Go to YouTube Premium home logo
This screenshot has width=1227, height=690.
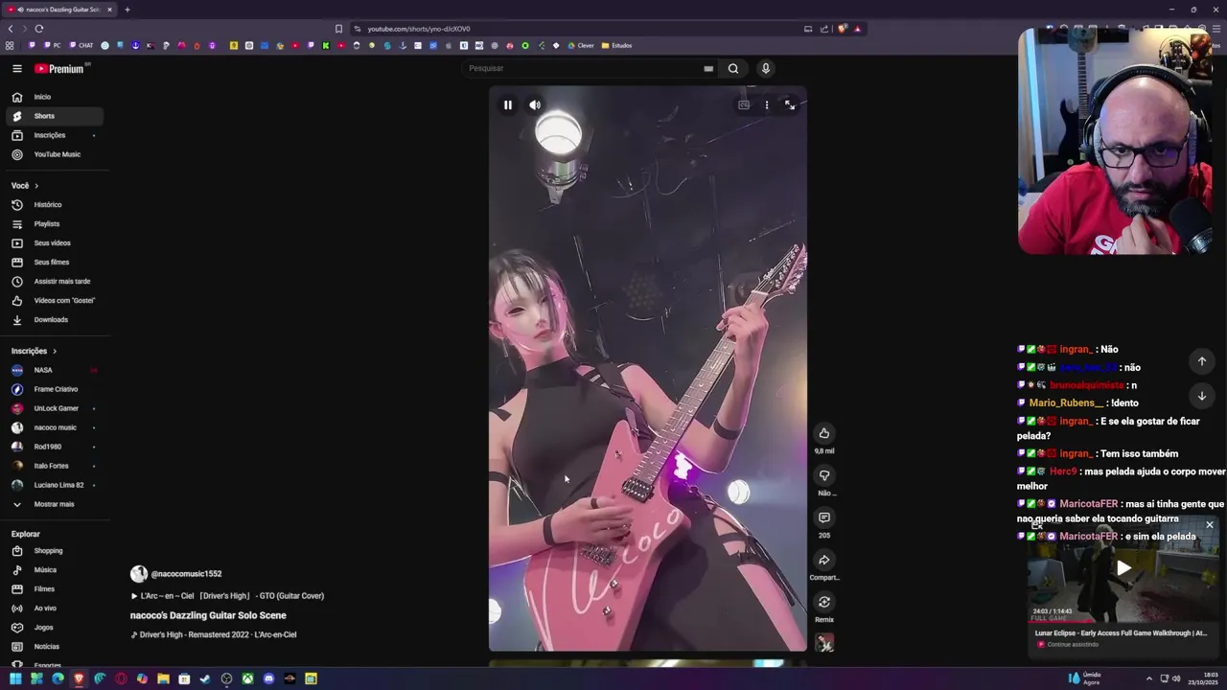(61, 68)
